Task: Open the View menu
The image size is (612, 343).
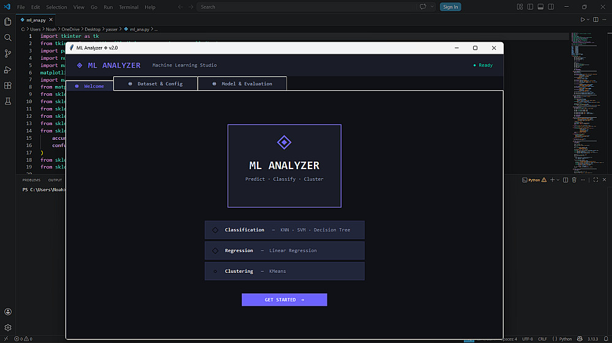Action: tap(79, 7)
